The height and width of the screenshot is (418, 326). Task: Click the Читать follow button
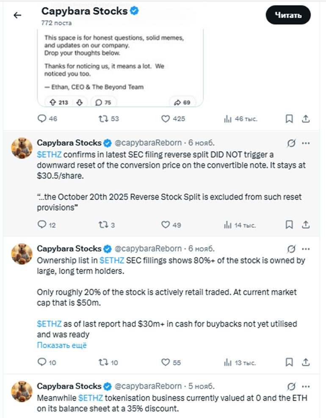(288, 15)
